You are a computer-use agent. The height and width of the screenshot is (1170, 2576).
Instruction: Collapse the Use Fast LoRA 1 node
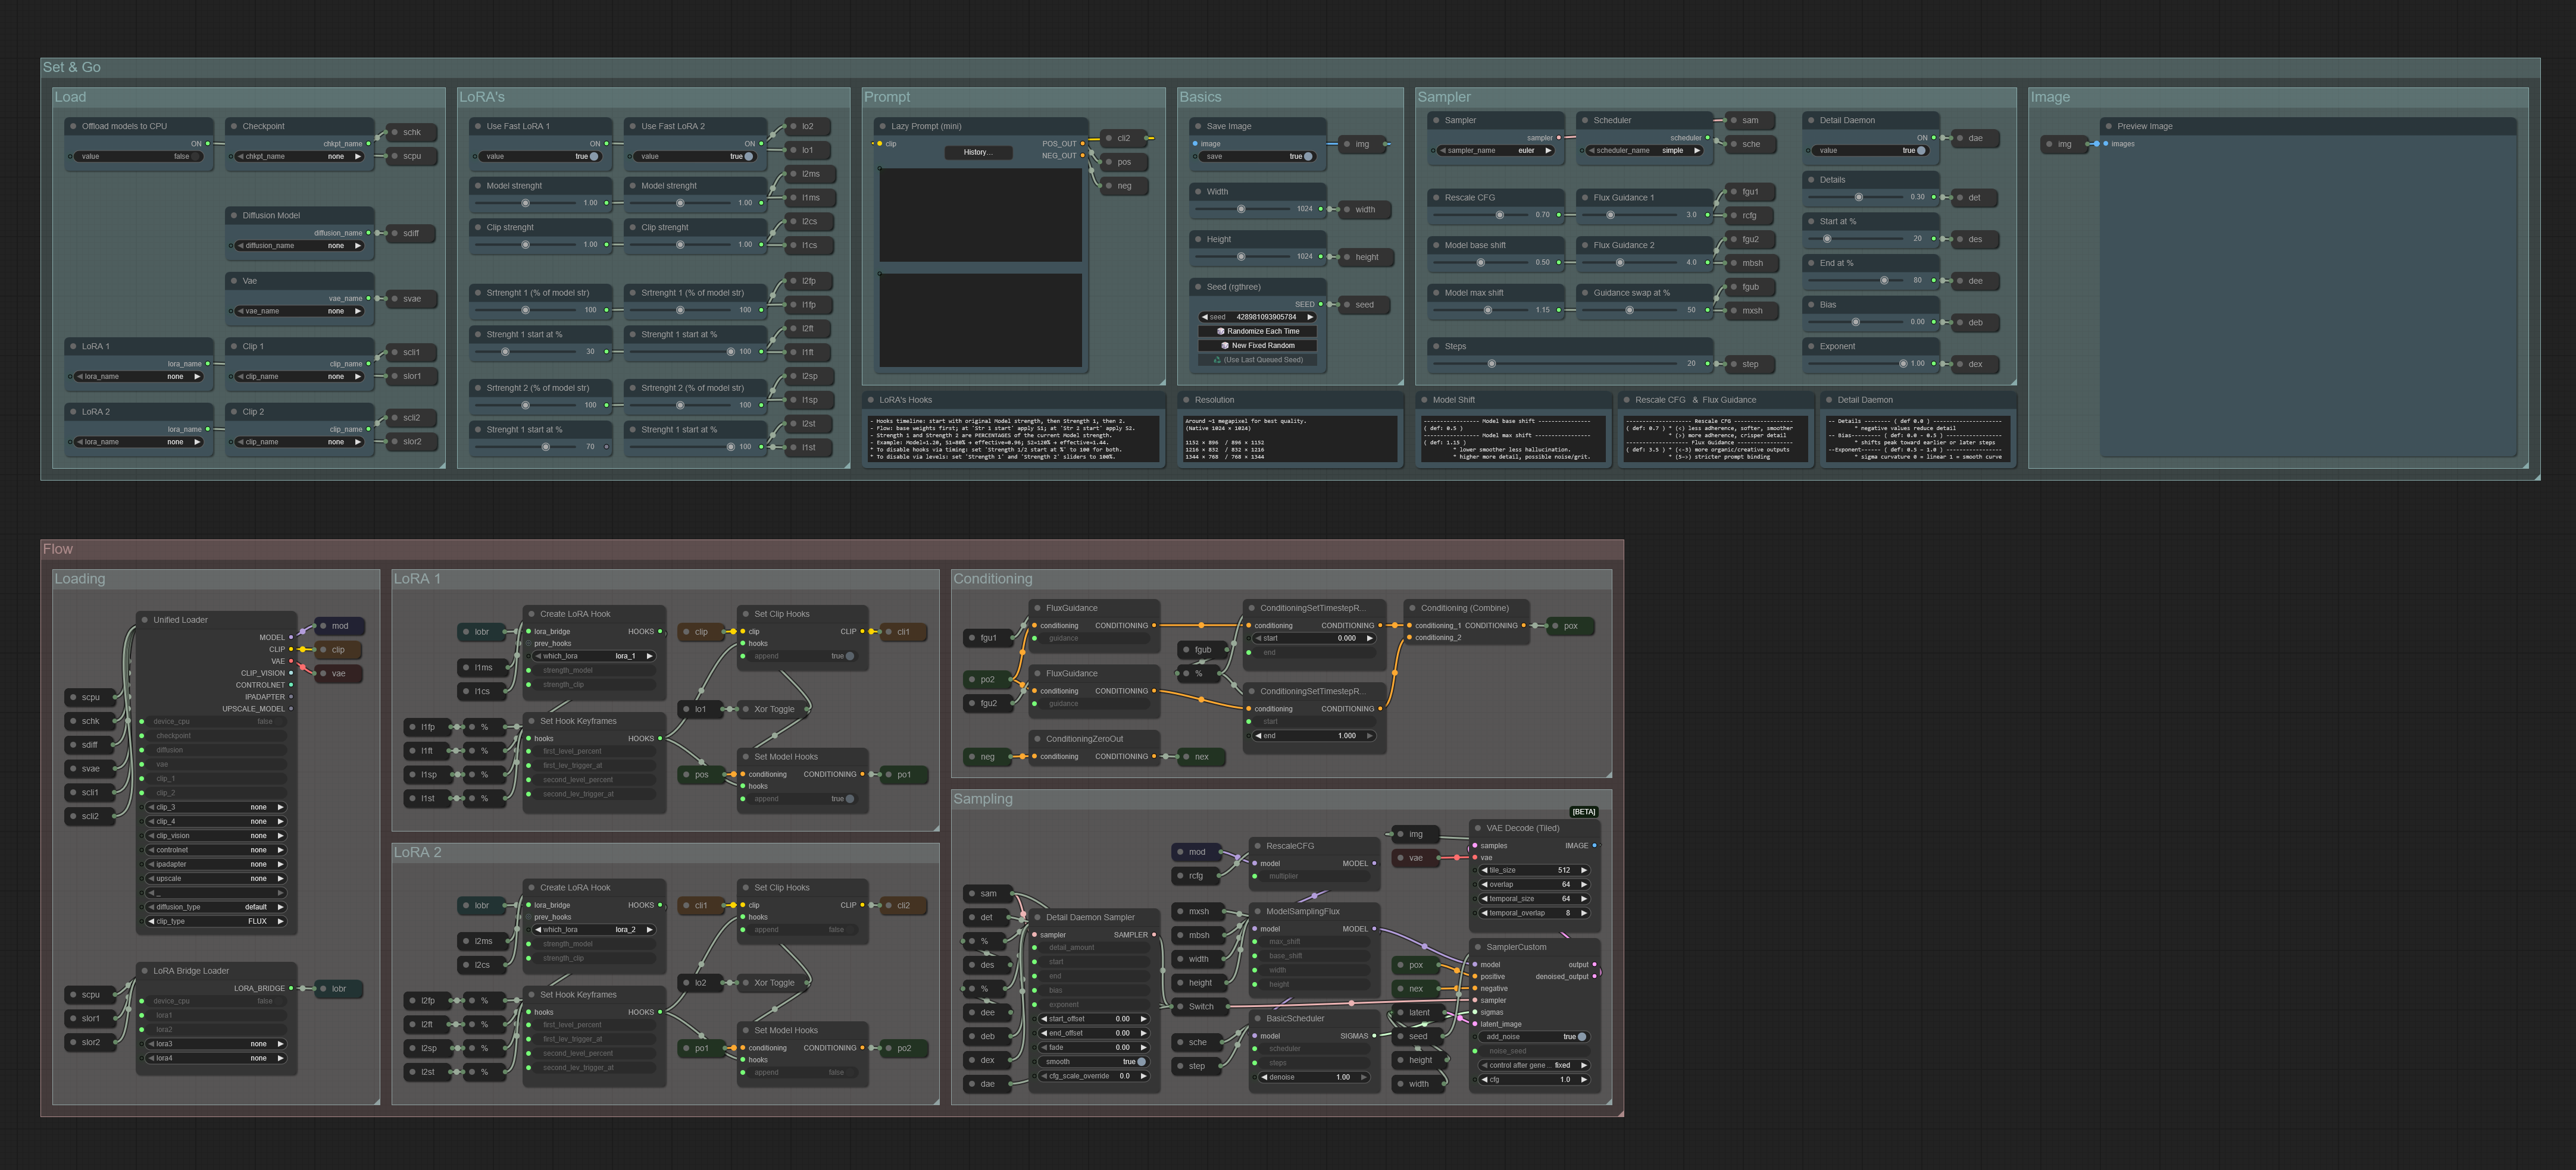click(478, 127)
